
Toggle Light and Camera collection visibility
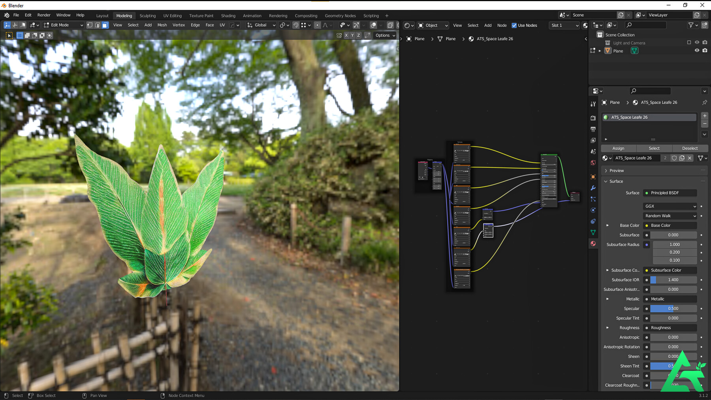click(x=697, y=43)
